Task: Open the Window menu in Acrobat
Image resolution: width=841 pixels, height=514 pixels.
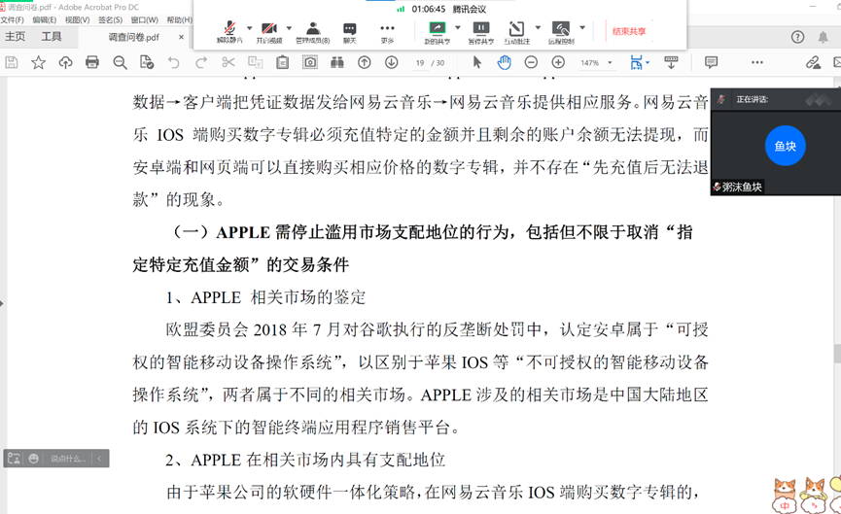Action: point(144,19)
